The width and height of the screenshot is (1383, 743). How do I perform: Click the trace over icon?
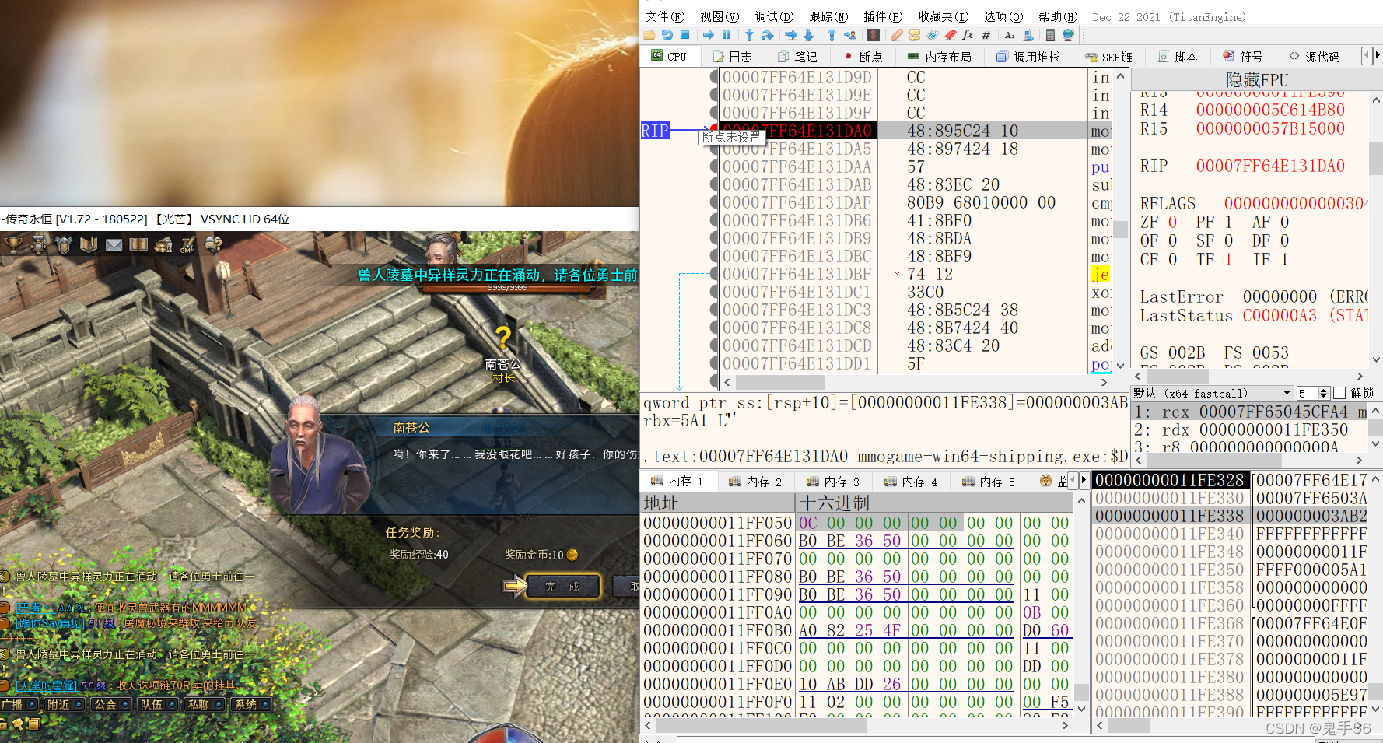click(x=808, y=35)
